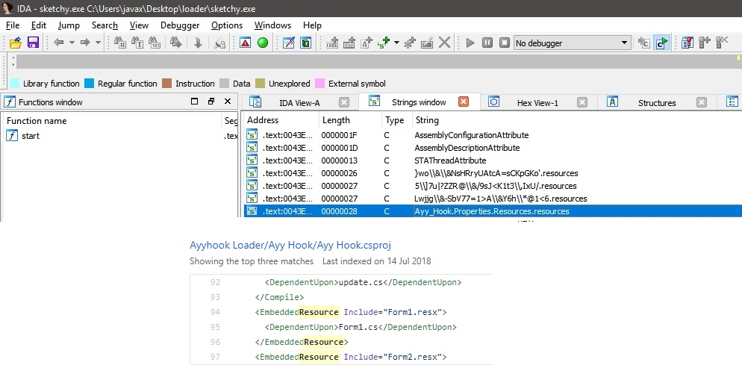Sort by the Function name column
742x365 pixels.
coord(112,121)
